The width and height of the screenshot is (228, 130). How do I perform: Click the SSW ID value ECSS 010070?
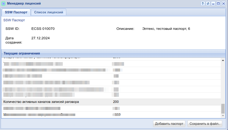[43, 29]
